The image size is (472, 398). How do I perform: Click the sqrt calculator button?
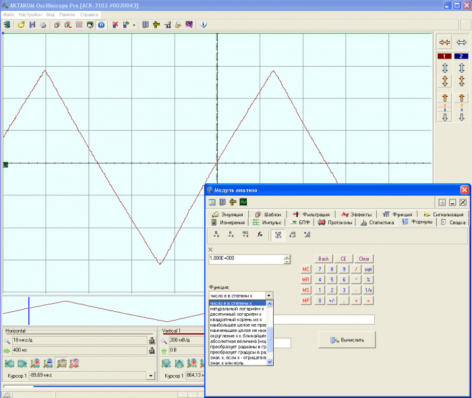point(368,269)
